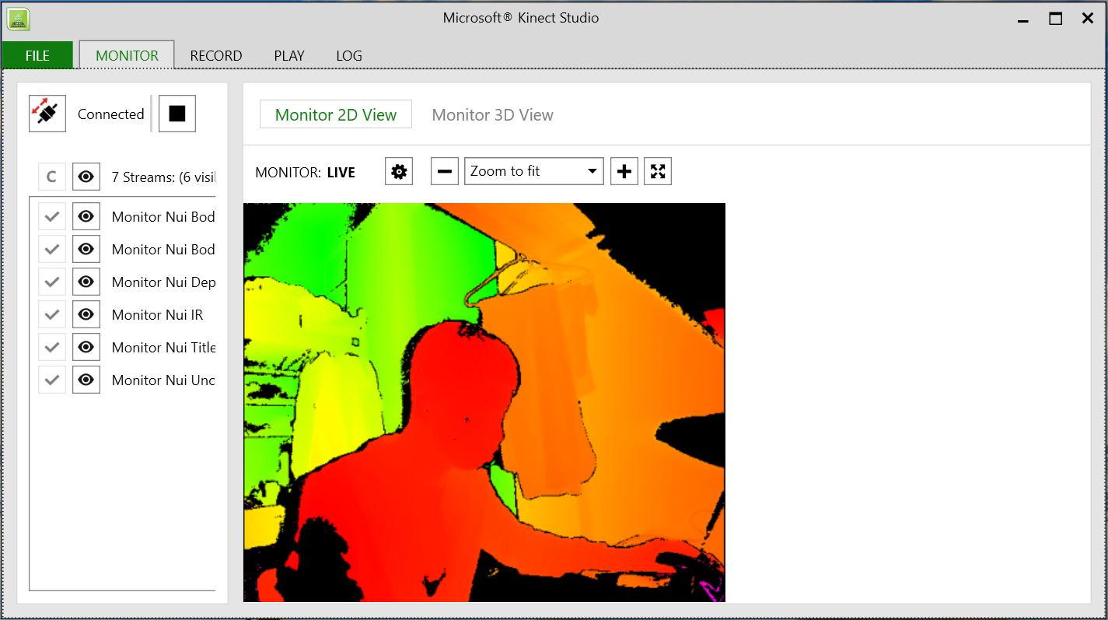Uncheck the Monitor Nui Depth stream checkbox

tap(51, 281)
